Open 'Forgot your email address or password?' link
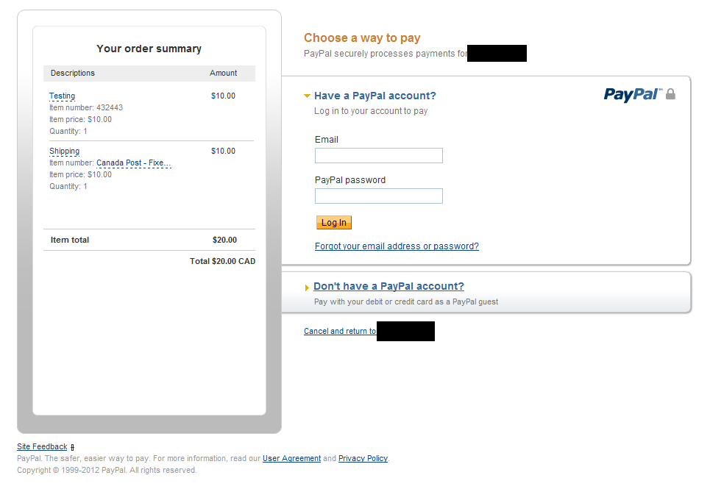 [397, 246]
